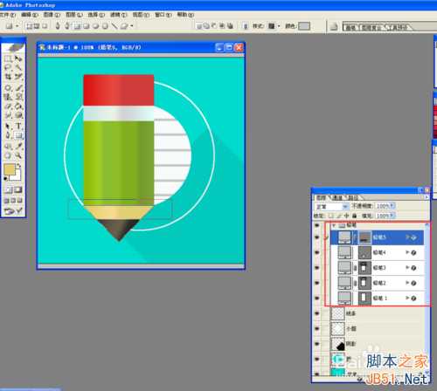Hide the selected pencil 5 layer

pyautogui.click(x=317, y=237)
